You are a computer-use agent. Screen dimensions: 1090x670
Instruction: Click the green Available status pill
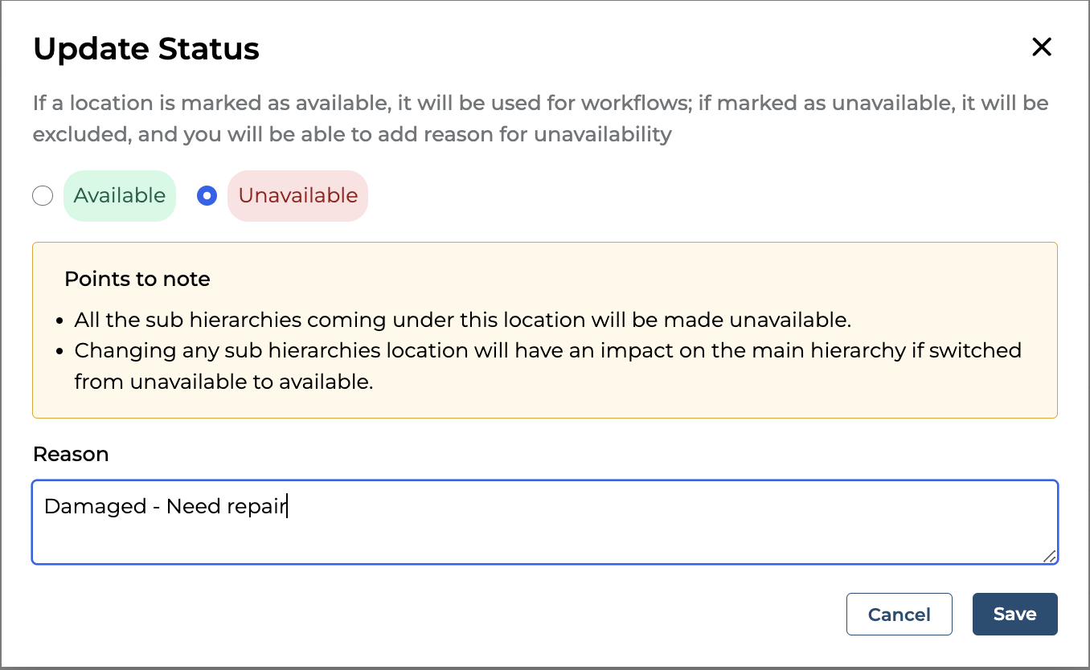click(120, 196)
